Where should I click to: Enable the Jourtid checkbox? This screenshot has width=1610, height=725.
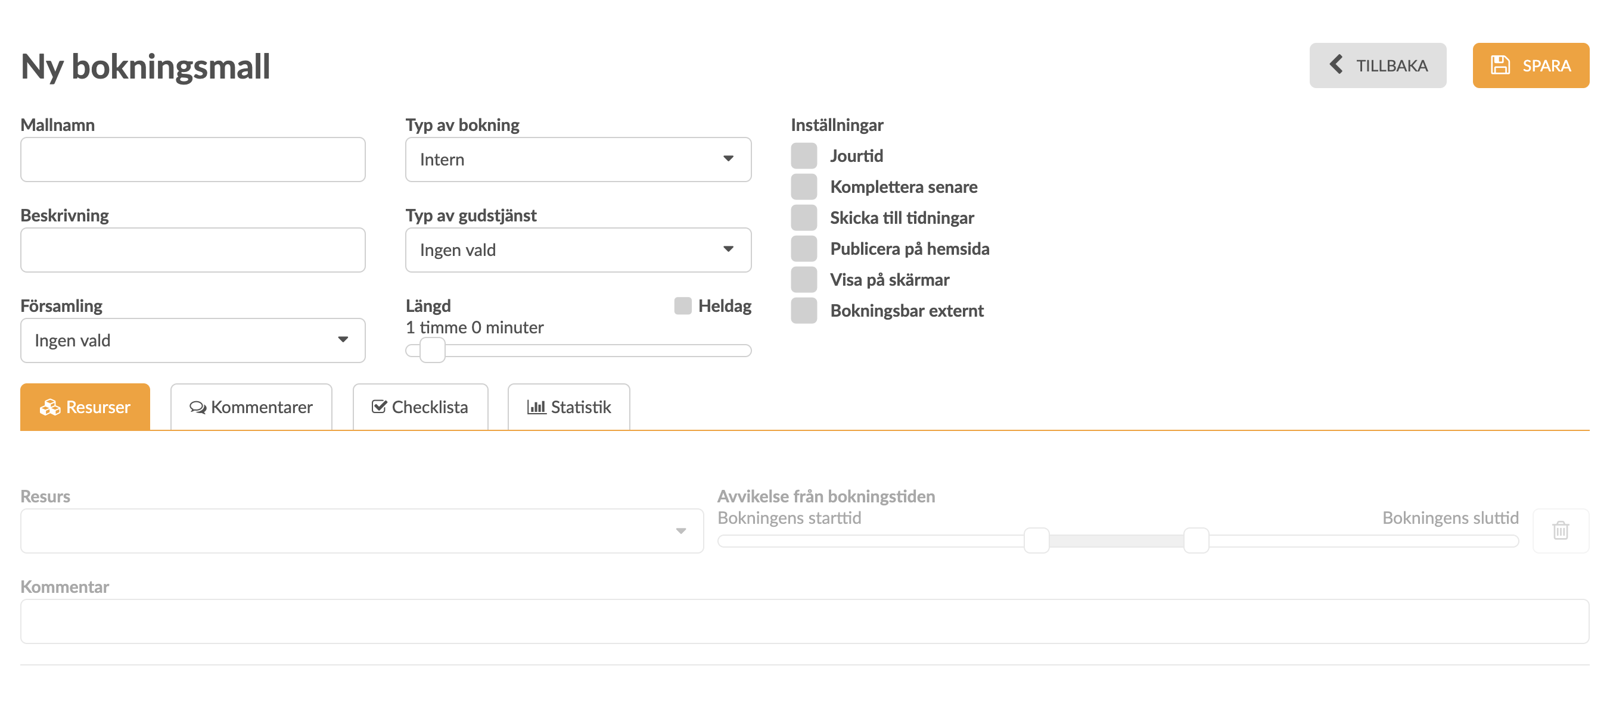[804, 155]
